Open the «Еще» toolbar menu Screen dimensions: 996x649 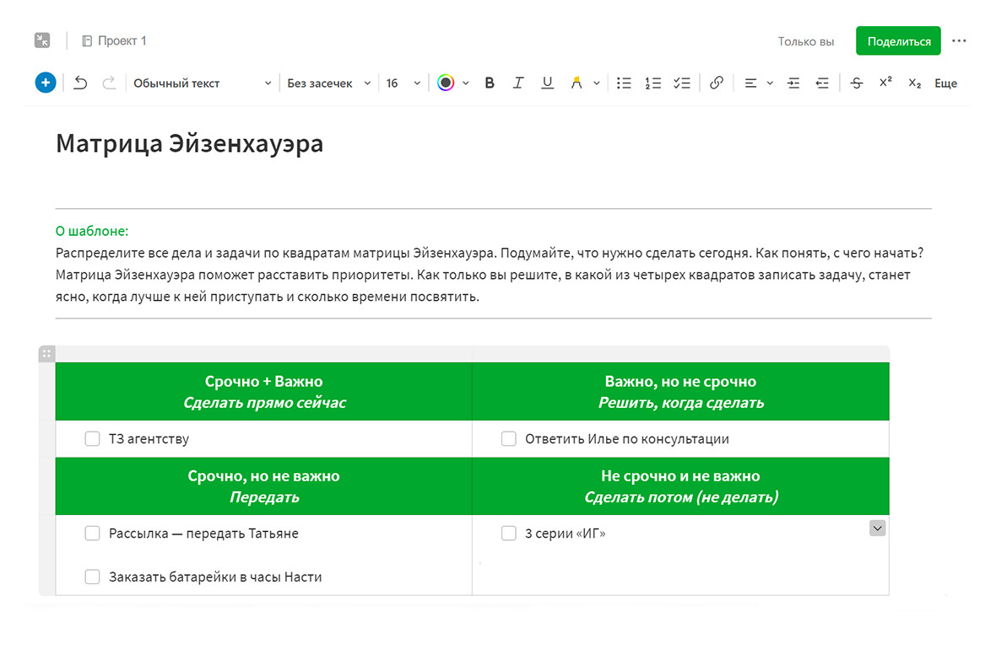click(x=945, y=83)
